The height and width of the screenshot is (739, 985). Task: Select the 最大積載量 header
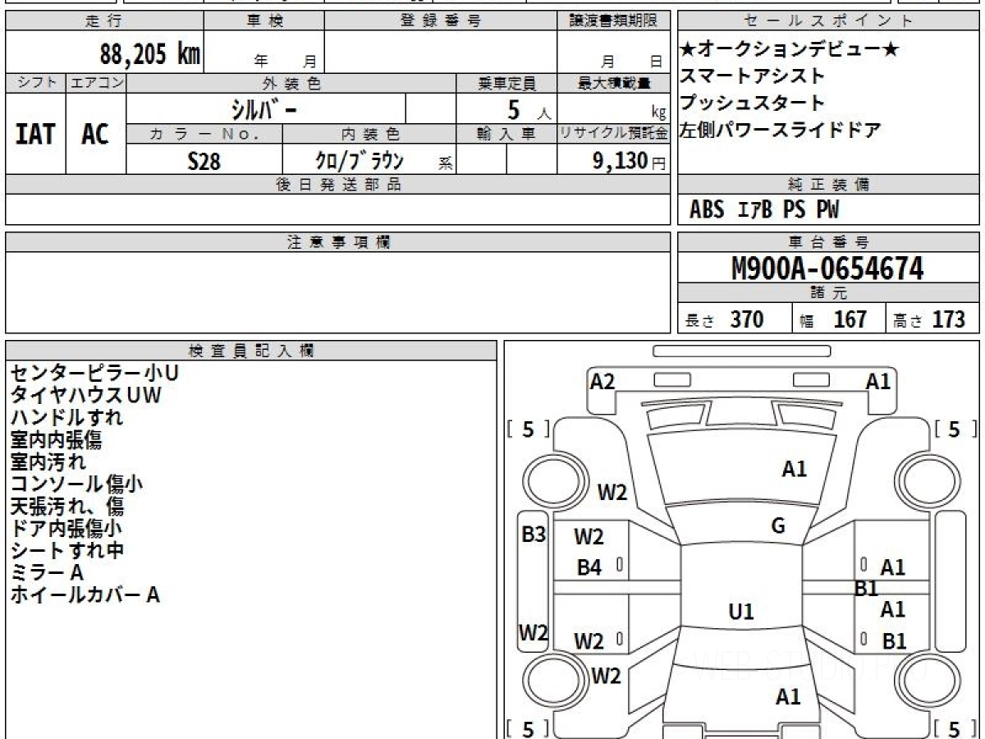click(614, 83)
